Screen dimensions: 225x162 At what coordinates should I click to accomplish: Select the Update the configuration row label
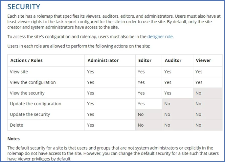pos(35,104)
